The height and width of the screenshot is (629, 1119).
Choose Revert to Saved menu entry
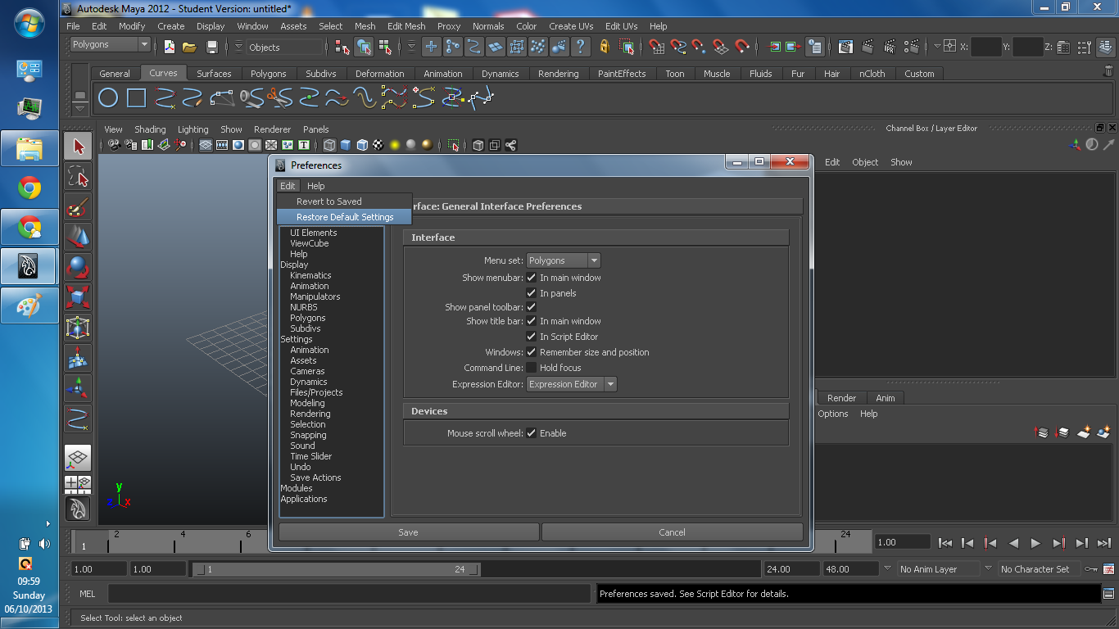[344, 201]
